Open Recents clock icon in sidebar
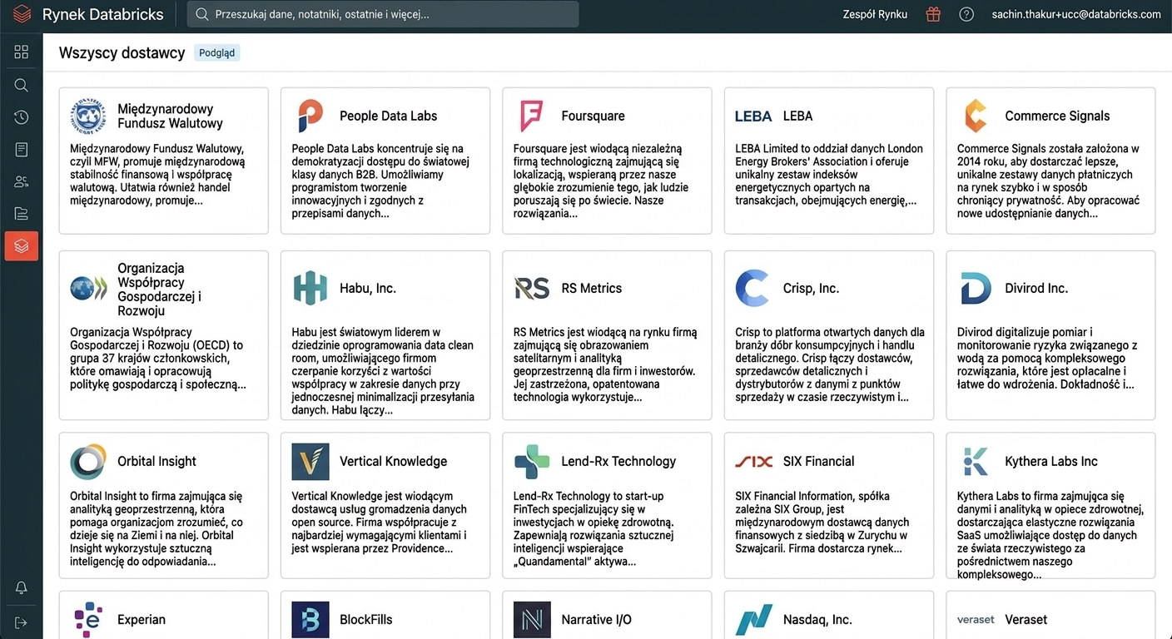 [x=22, y=117]
